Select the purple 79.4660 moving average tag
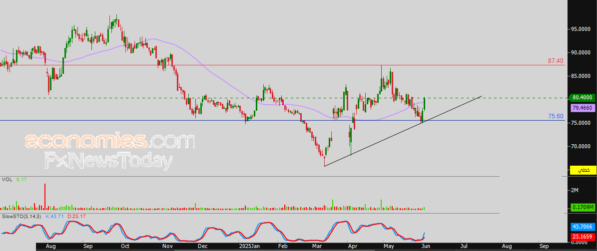The height and width of the screenshot is (251, 597). tap(582, 108)
